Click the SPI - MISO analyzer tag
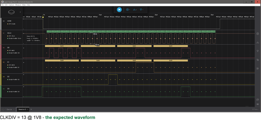The height and width of the screenshot is (120, 261). (11, 50)
